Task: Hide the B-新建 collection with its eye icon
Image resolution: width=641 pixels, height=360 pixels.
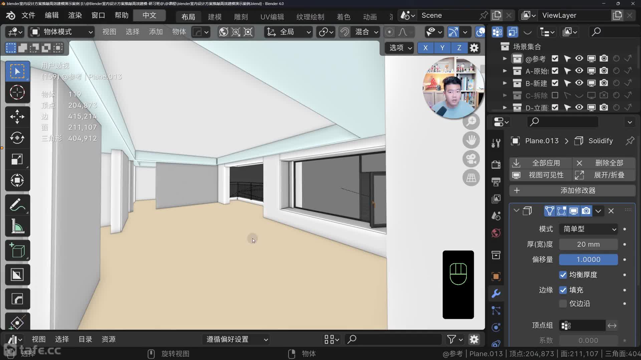Action: click(579, 83)
